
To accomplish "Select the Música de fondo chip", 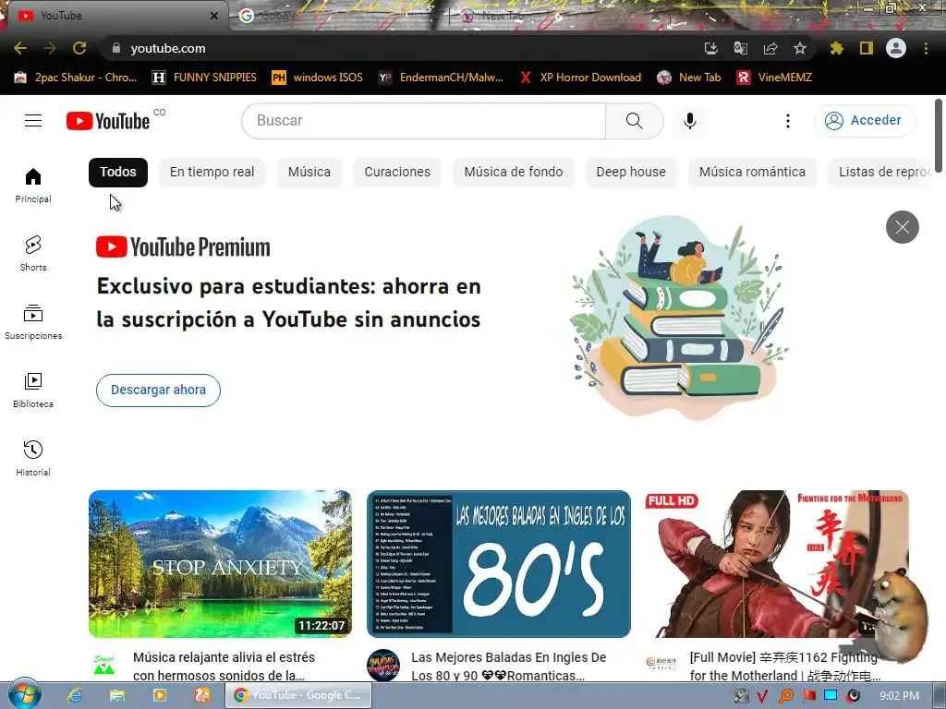I will [514, 173].
